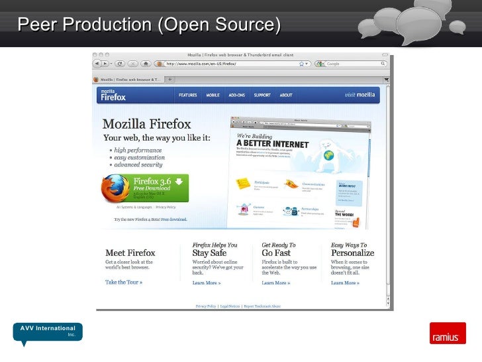The image size is (482, 362).
Task: Click the toolbar toggle pill at window top-right
Action: [385, 55]
